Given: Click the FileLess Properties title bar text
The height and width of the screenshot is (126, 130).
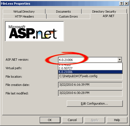Looking at the screenshot, I should coord(15,4).
